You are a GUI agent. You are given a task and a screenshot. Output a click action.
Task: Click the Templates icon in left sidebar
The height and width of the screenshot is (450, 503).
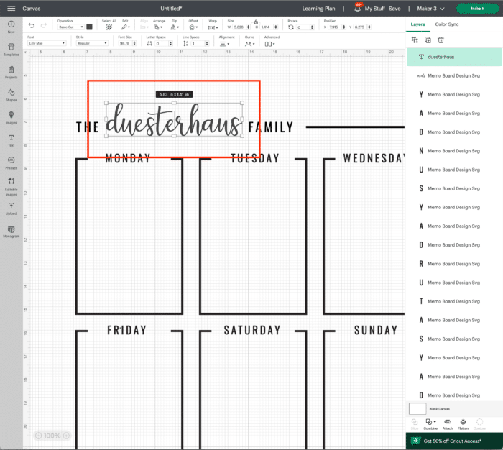[x=11, y=50]
